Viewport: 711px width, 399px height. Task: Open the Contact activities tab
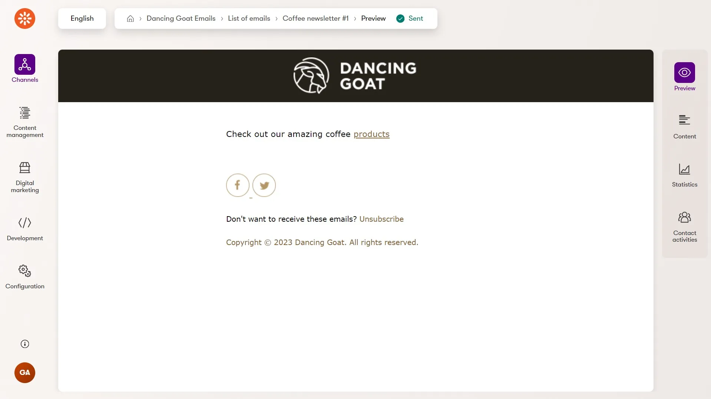coord(684,227)
